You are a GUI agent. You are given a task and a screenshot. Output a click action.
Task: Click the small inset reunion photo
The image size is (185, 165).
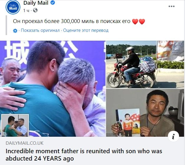15,125
